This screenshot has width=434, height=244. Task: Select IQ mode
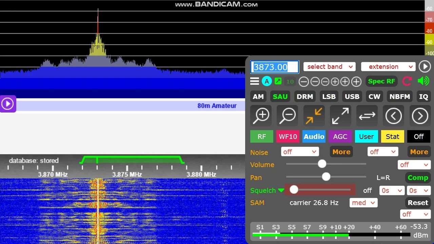point(423,97)
